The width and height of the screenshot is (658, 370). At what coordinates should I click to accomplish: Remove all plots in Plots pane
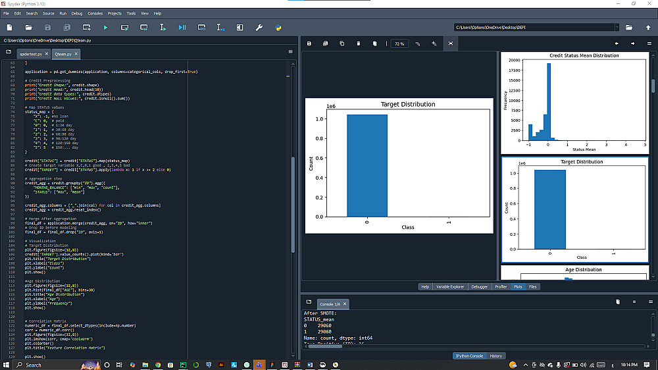tap(375, 43)
